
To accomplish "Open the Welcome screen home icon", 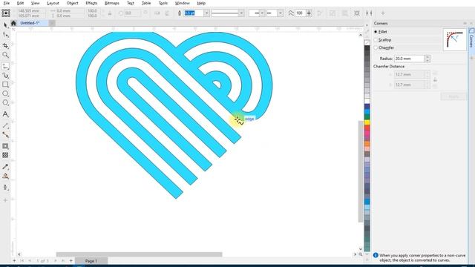I will click(x=13, y=23).
